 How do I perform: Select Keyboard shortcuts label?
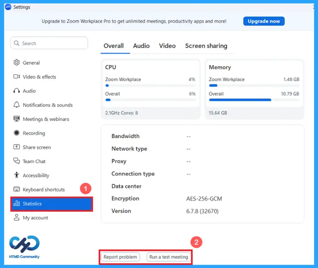pyautogui.click(x=44, y=190)
